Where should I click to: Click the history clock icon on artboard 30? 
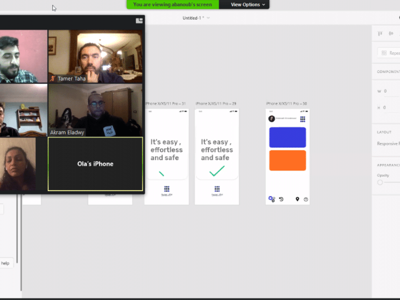point(281,199)
